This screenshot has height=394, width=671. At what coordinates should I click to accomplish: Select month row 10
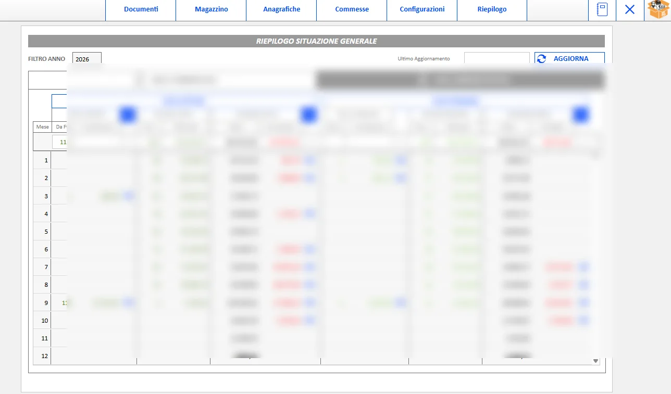pos(42,320)
